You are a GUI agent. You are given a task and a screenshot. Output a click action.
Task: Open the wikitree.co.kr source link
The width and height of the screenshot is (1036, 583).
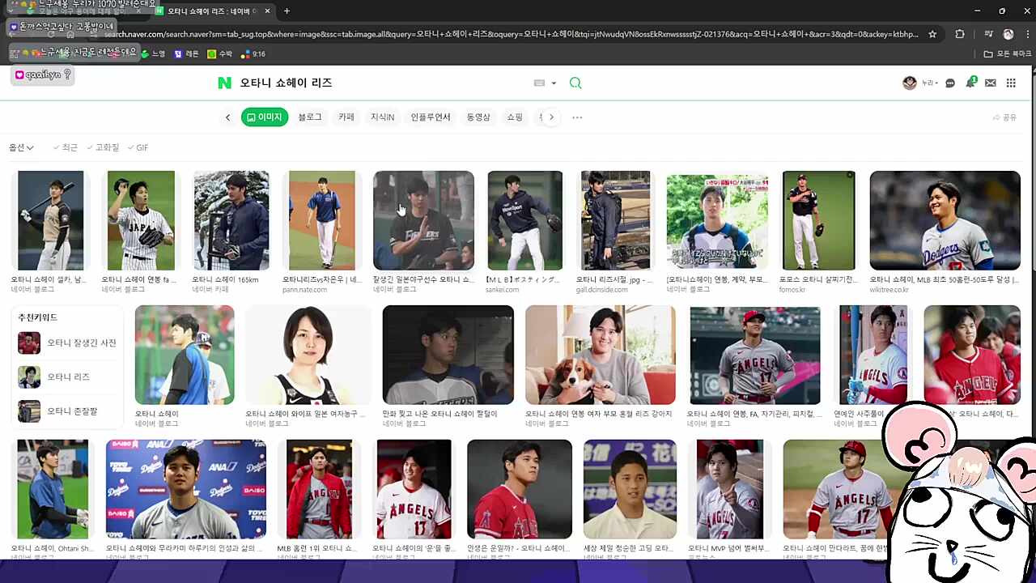click(890, 290)
